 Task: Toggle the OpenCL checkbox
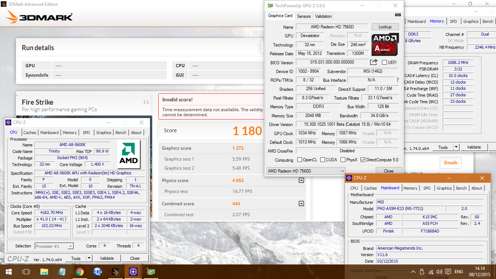click(300, 160)
